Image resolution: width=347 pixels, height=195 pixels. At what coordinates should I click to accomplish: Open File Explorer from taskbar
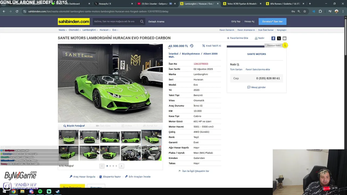click(22, 191)
